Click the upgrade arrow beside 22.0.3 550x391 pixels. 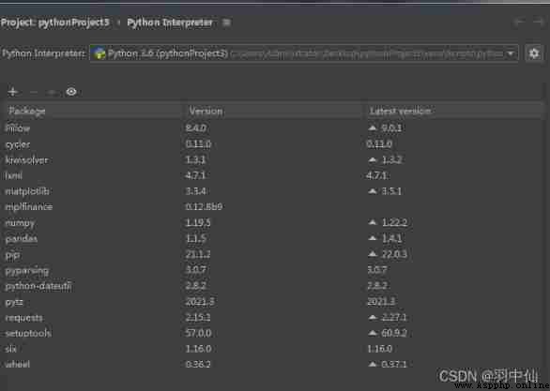pos(373,254)
